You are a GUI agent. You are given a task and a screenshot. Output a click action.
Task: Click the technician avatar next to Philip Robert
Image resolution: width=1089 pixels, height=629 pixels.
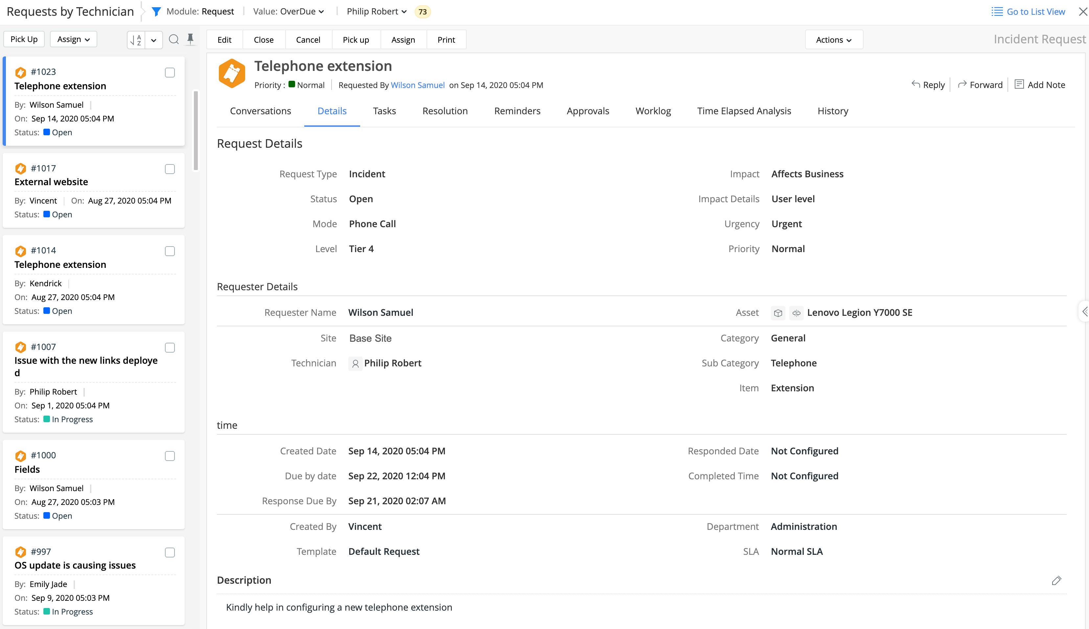tap(355, 363)
